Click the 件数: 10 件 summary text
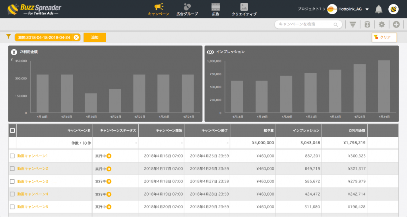This screenshot has height=217, width=407. point(81,143)
